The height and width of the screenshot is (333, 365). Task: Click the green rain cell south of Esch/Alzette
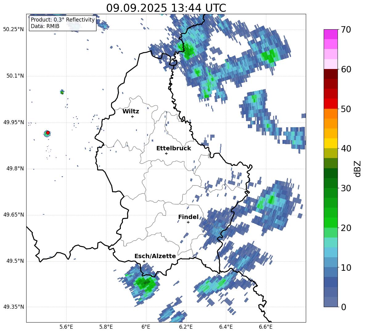145,283
